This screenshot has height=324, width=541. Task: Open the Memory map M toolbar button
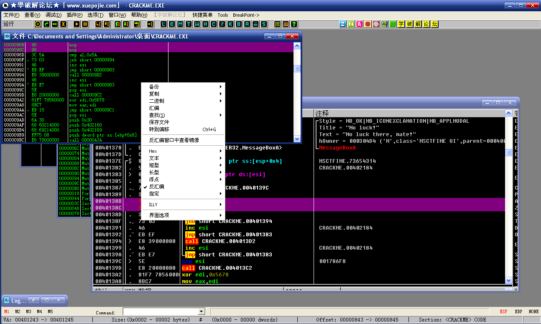click(180, 24)
